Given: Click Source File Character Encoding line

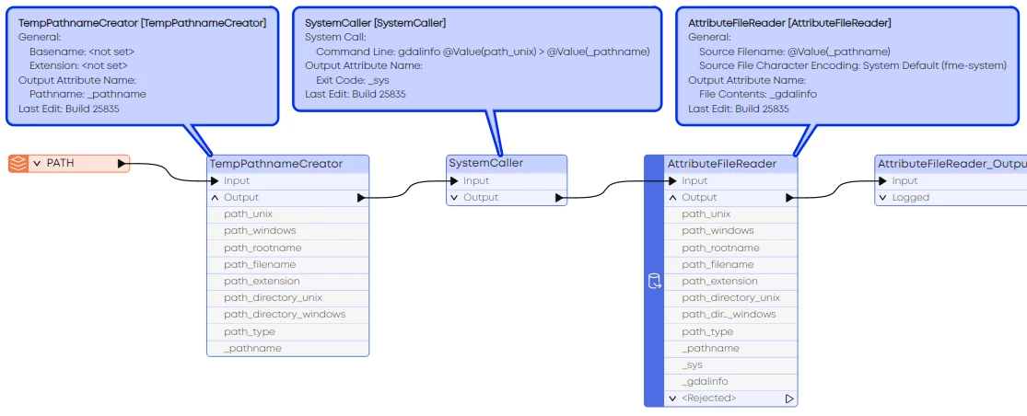Looking at the screenshot, I should [852, 65].
